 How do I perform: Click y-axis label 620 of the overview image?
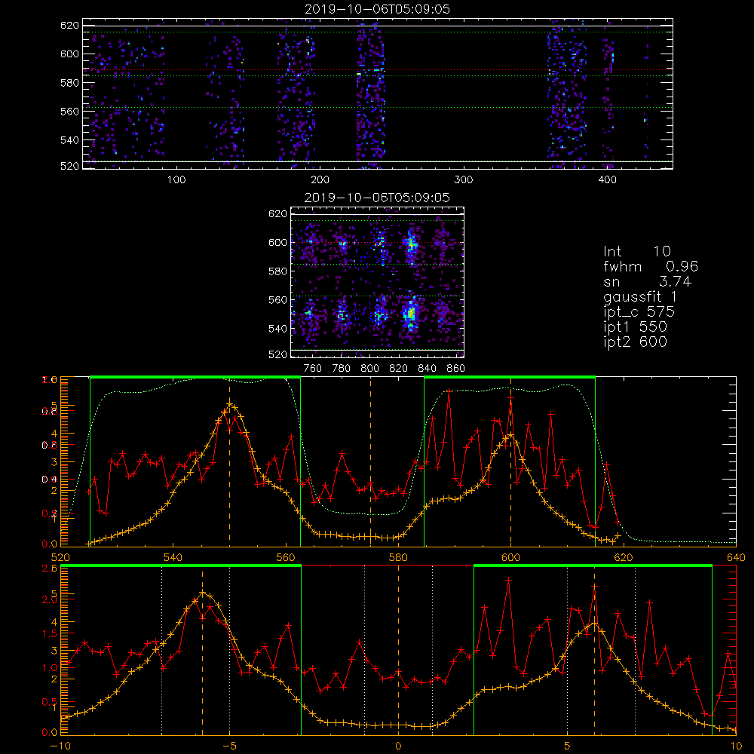(69, 26)
